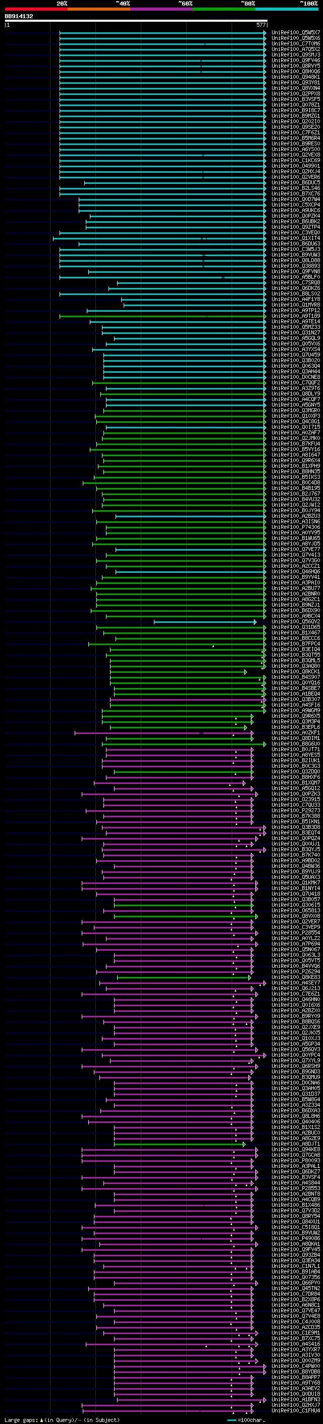The height and width of the screenshot is (1424, 323).
Task: Click the short cyan bar for UniRef100_Q56QV2
Action: pyautogui.click(x=205, y=622)
